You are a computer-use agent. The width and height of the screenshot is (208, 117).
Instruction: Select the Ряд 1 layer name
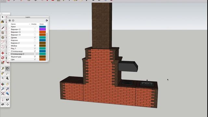pyautogui.click(x=13, y=48)
